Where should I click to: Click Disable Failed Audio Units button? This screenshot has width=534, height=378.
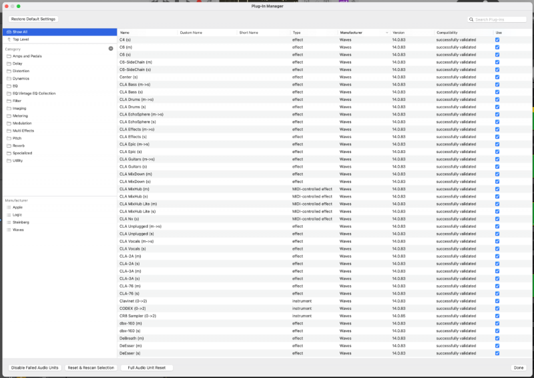(35, 368)
